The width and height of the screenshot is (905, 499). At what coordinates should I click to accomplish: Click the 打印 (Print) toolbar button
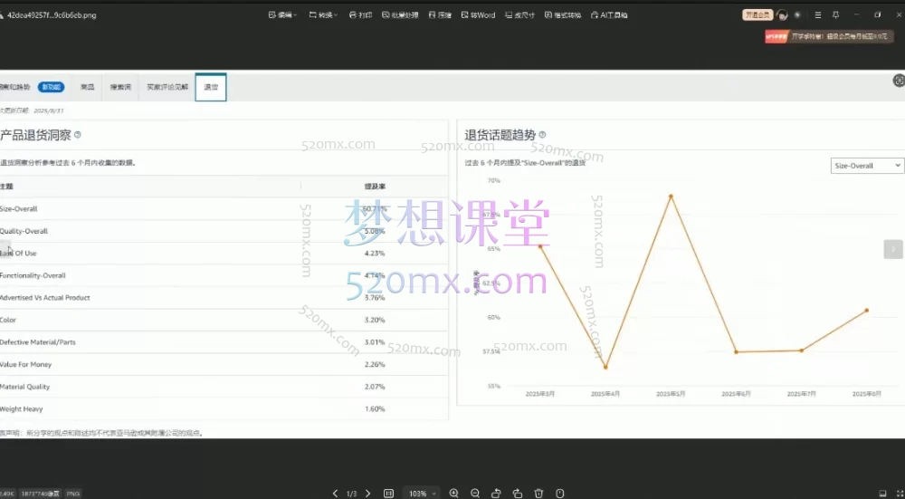point(361,15)
